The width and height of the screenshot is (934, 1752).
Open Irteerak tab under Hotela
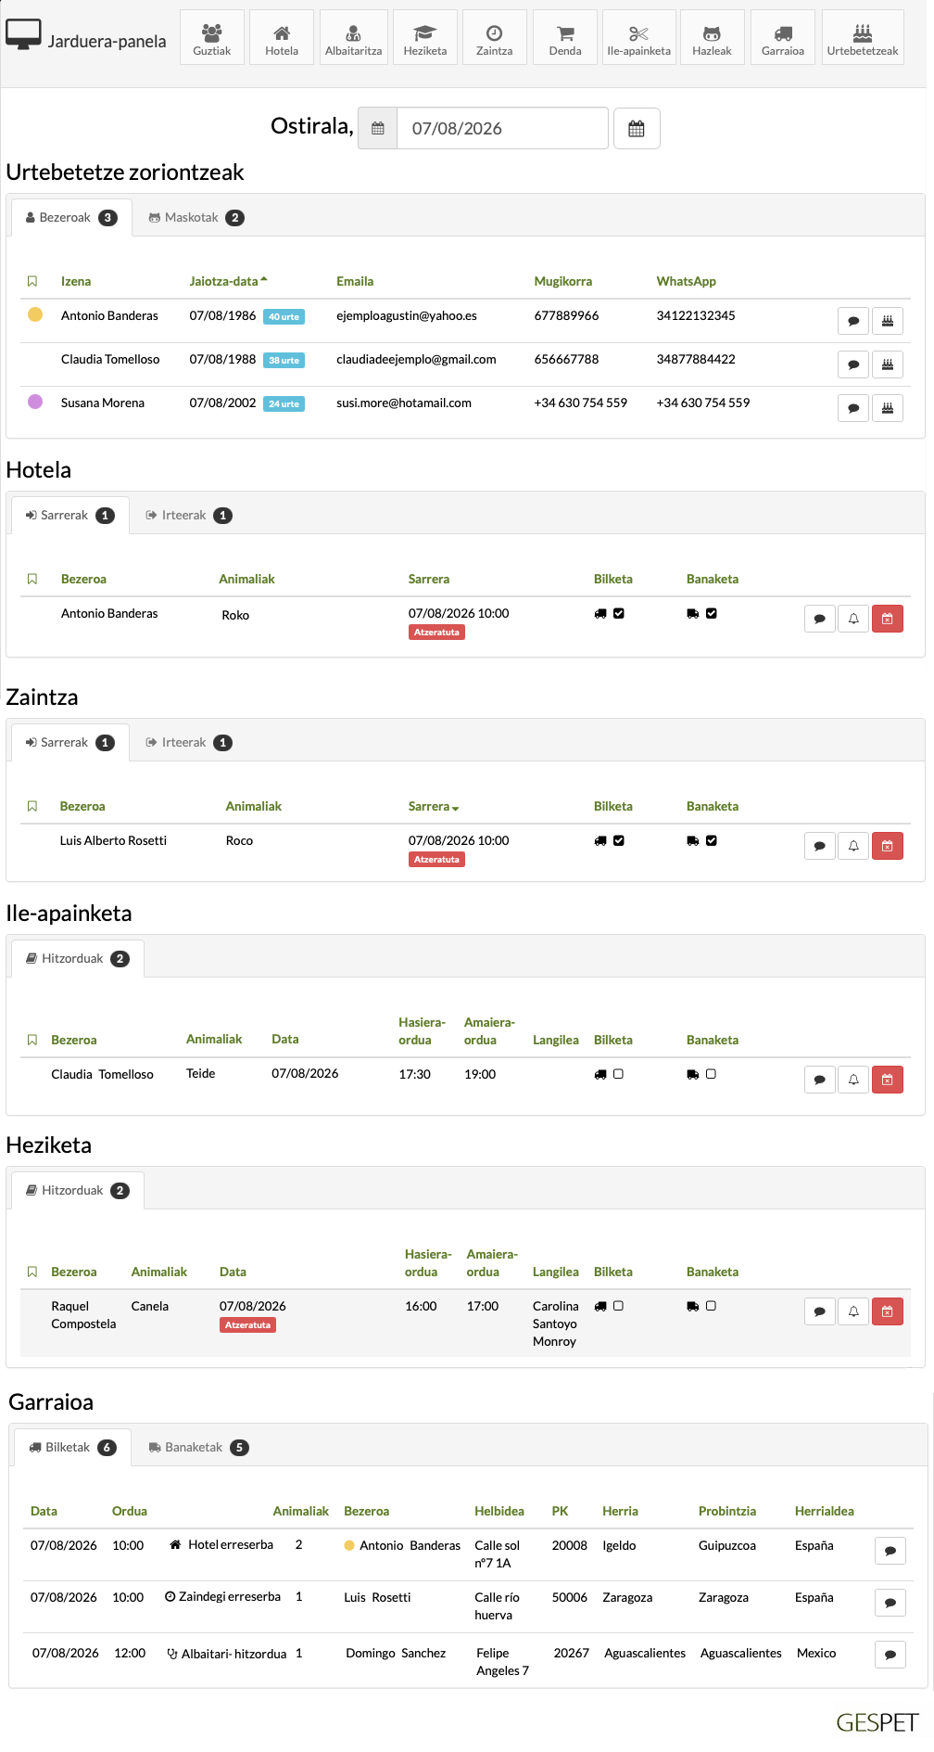(x=188, y=516)
